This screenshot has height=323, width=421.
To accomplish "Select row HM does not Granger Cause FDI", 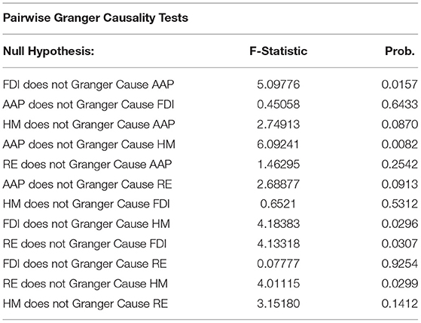I will coord(211,204).
